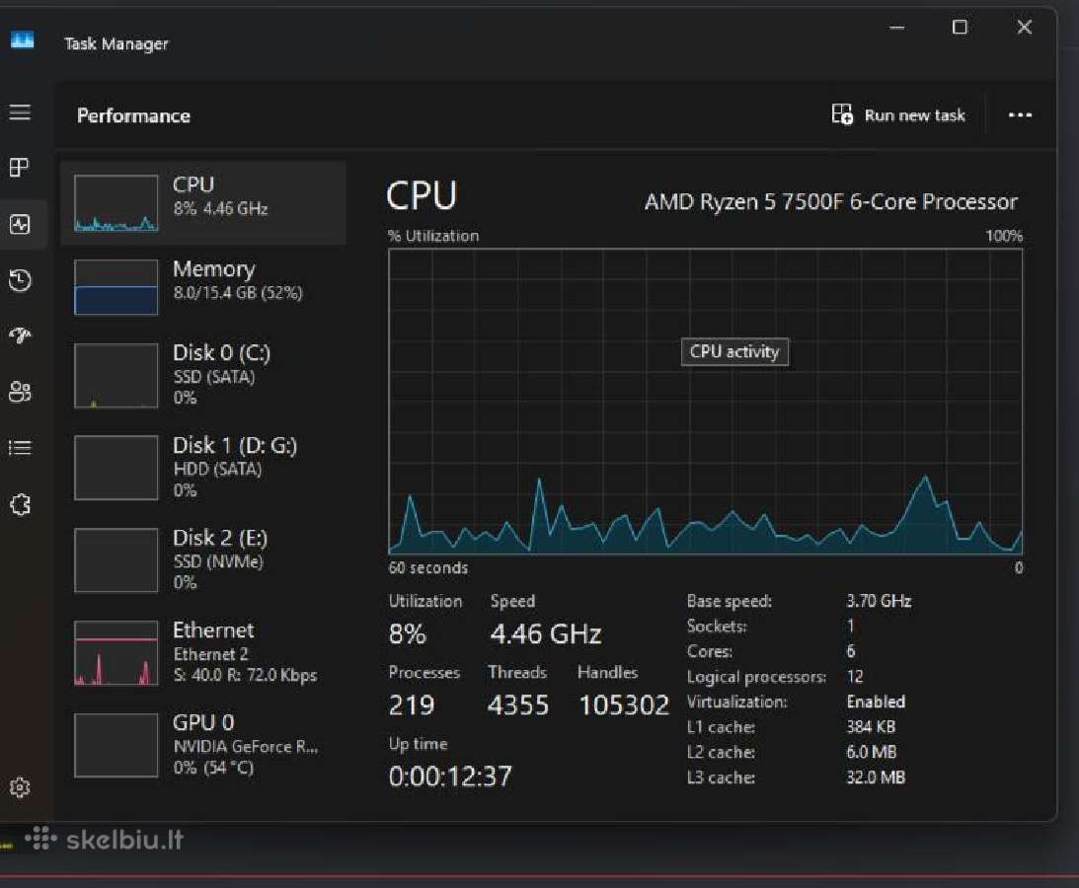This screenshot has width=1079, height=888.
Task: Click the Logical processors label
Action: click(x=756, y=677)
